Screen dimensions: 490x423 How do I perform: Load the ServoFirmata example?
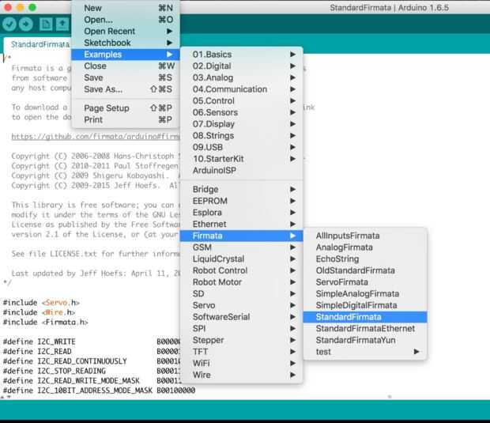(365, 281)
